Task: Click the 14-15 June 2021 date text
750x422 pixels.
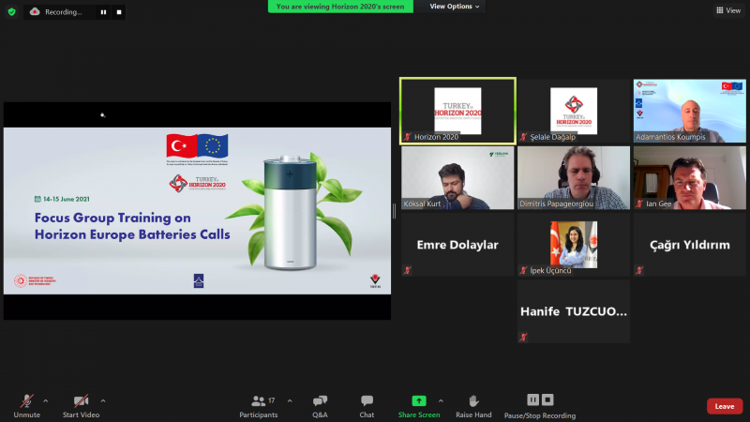Action: [x=66, y=199]
